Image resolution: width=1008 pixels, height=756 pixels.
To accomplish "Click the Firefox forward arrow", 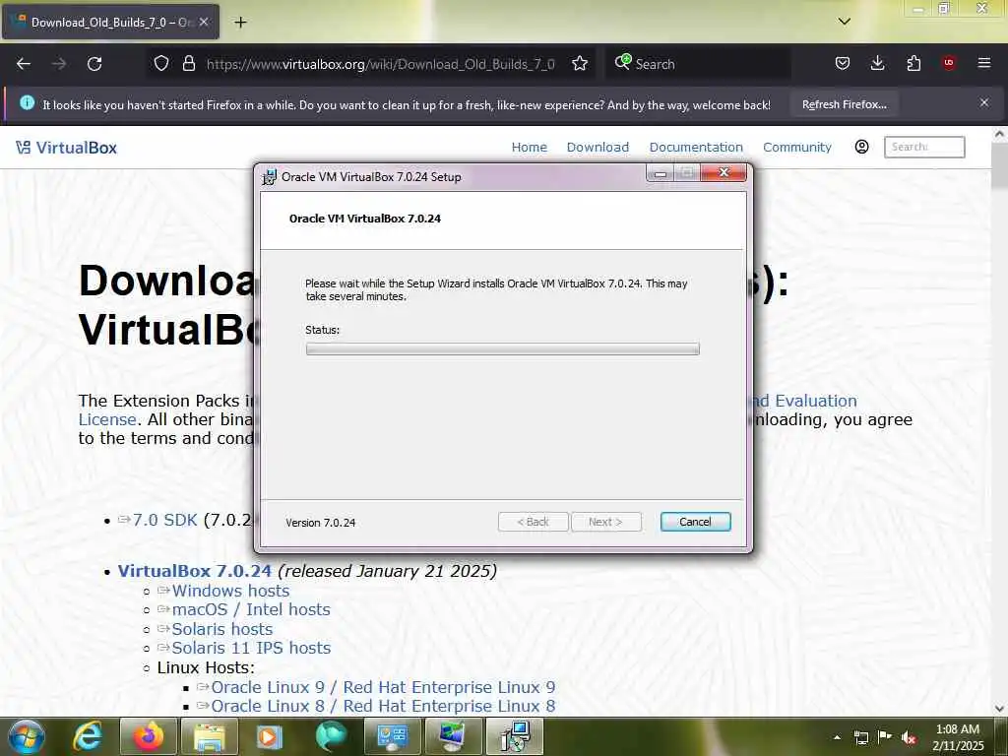I will 59,64.
